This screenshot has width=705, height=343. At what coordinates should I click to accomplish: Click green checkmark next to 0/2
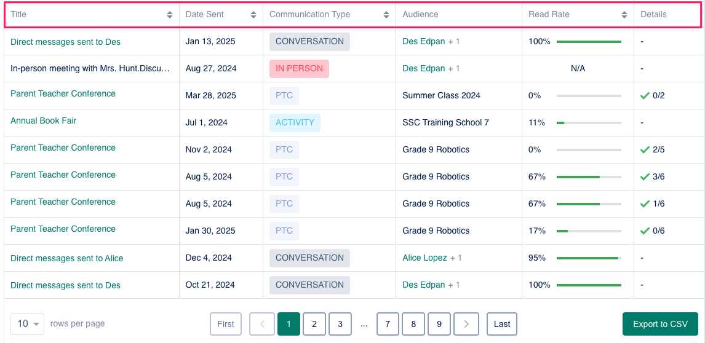[x=645, y=95]
